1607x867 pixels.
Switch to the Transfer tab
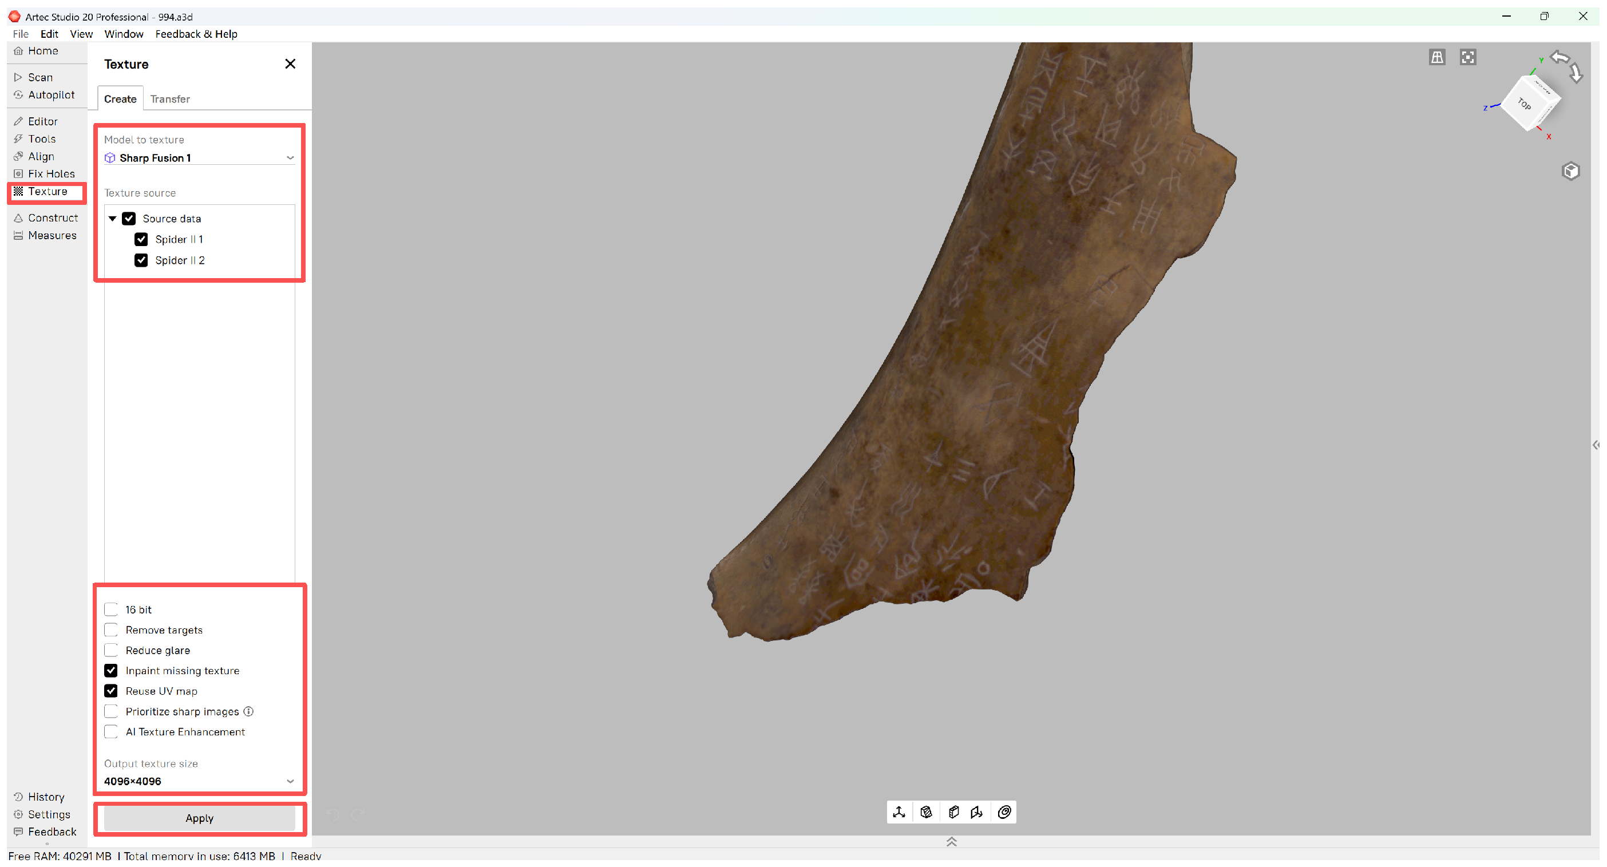[x=169, y=99]
